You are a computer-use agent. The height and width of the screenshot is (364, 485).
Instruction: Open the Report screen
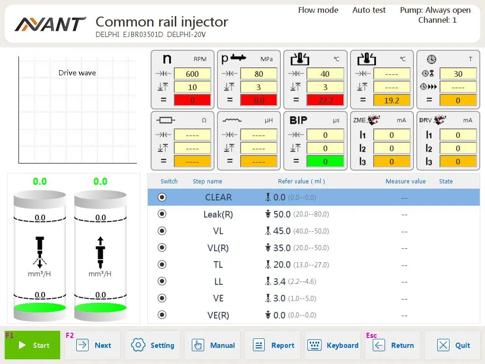tap(273, 345)
